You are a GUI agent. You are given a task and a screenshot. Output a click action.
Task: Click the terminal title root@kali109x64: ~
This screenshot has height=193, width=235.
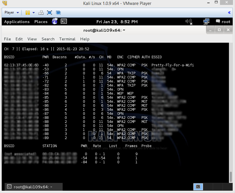point(104,30)
